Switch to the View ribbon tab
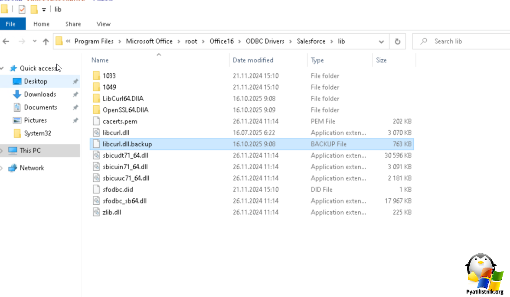Image resolution: width=510 pixels, height=297 pixels. [104, 24]
